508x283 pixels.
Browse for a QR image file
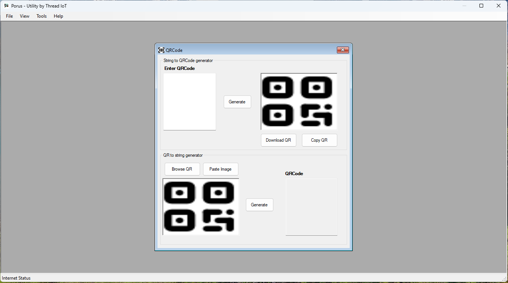[182, 169]
